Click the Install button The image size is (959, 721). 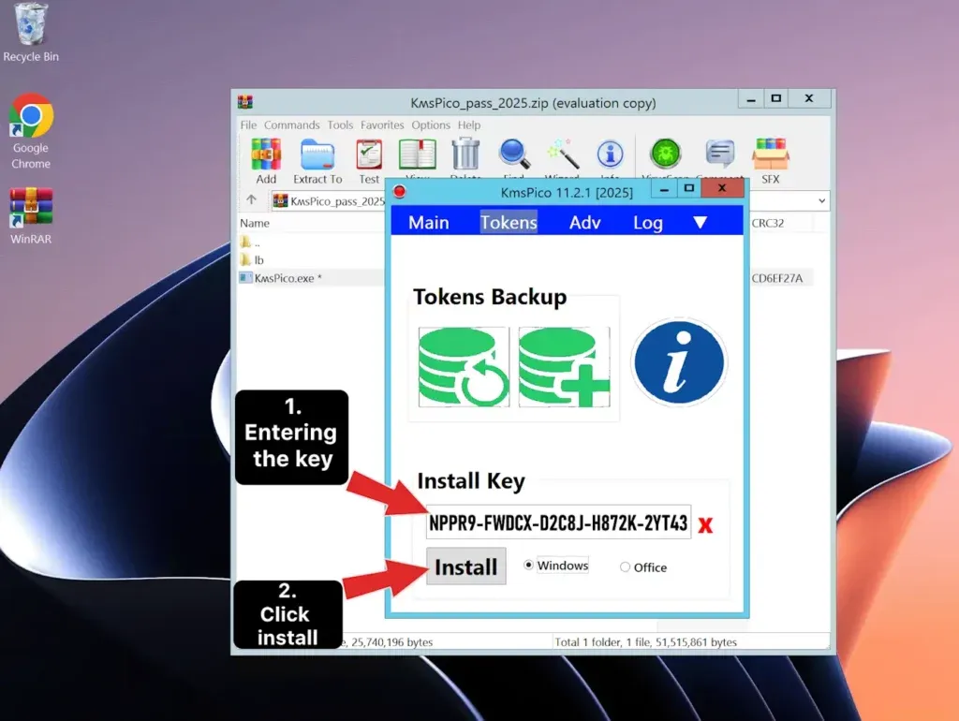click(x=465, y=566)
